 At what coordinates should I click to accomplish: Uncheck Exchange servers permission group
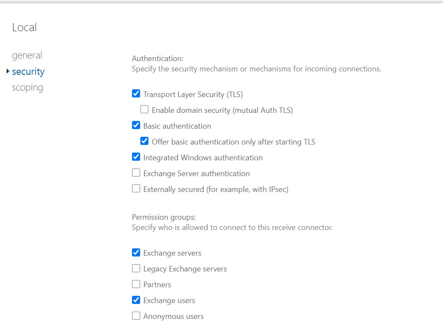(x=136, y=252)
